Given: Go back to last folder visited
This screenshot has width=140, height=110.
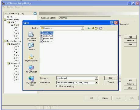Looking at the screenshot, I should pos(88,28).
